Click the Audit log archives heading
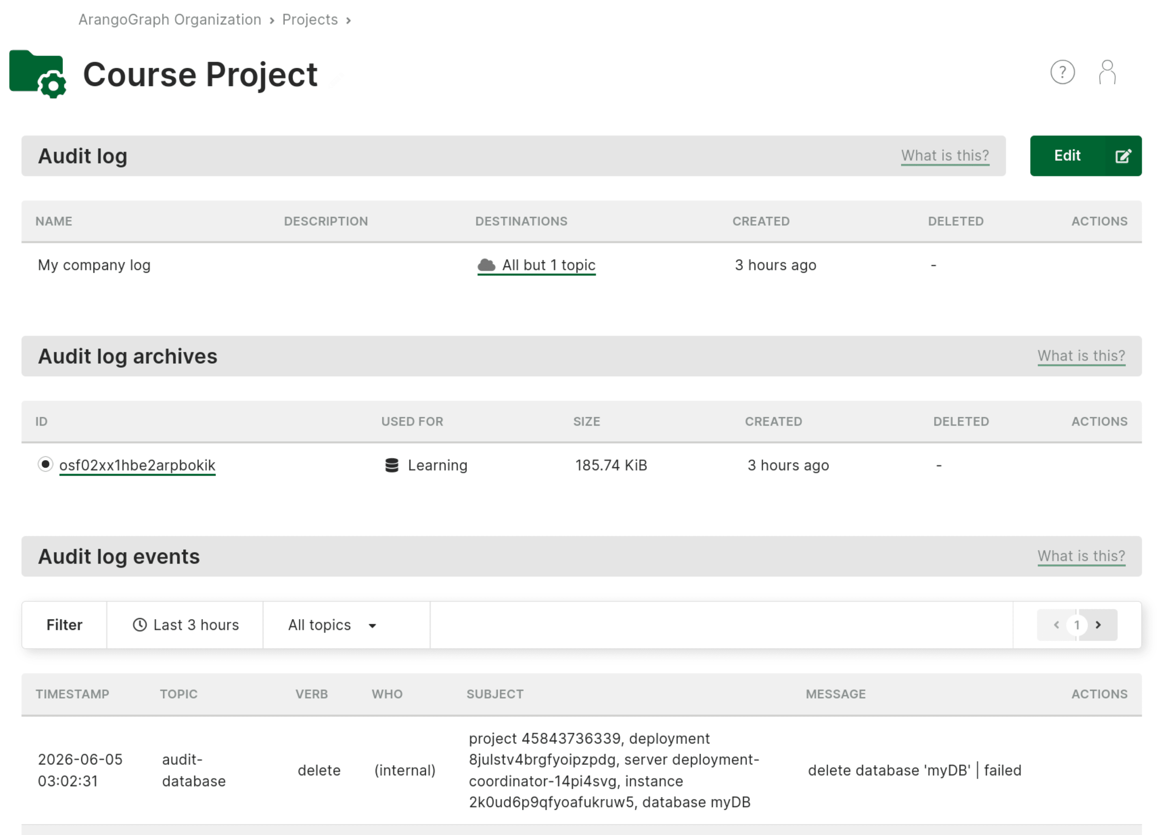The height and width of the screenshot is (835, 1157). (x=127, y=356)
